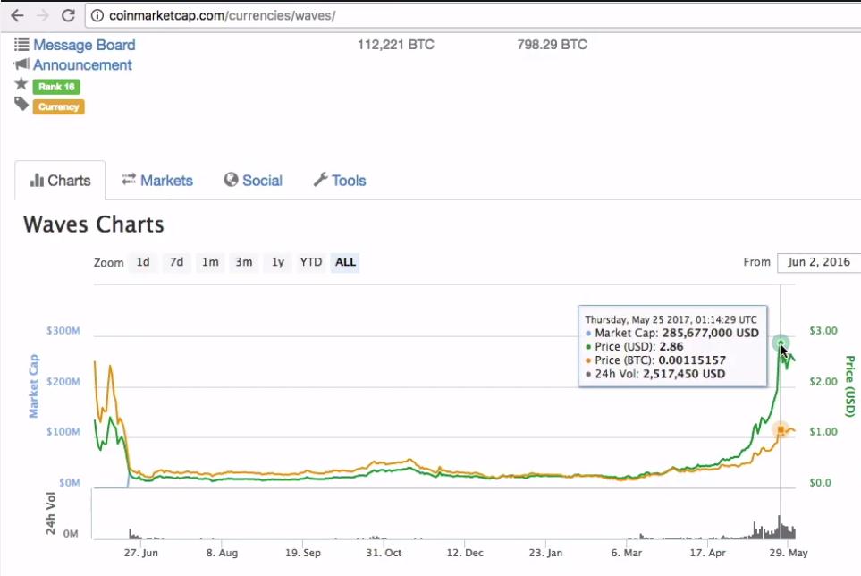This screenshot has width=861, height=576.
Task: Click the $200M axis tick label
Action: point(63,382)
